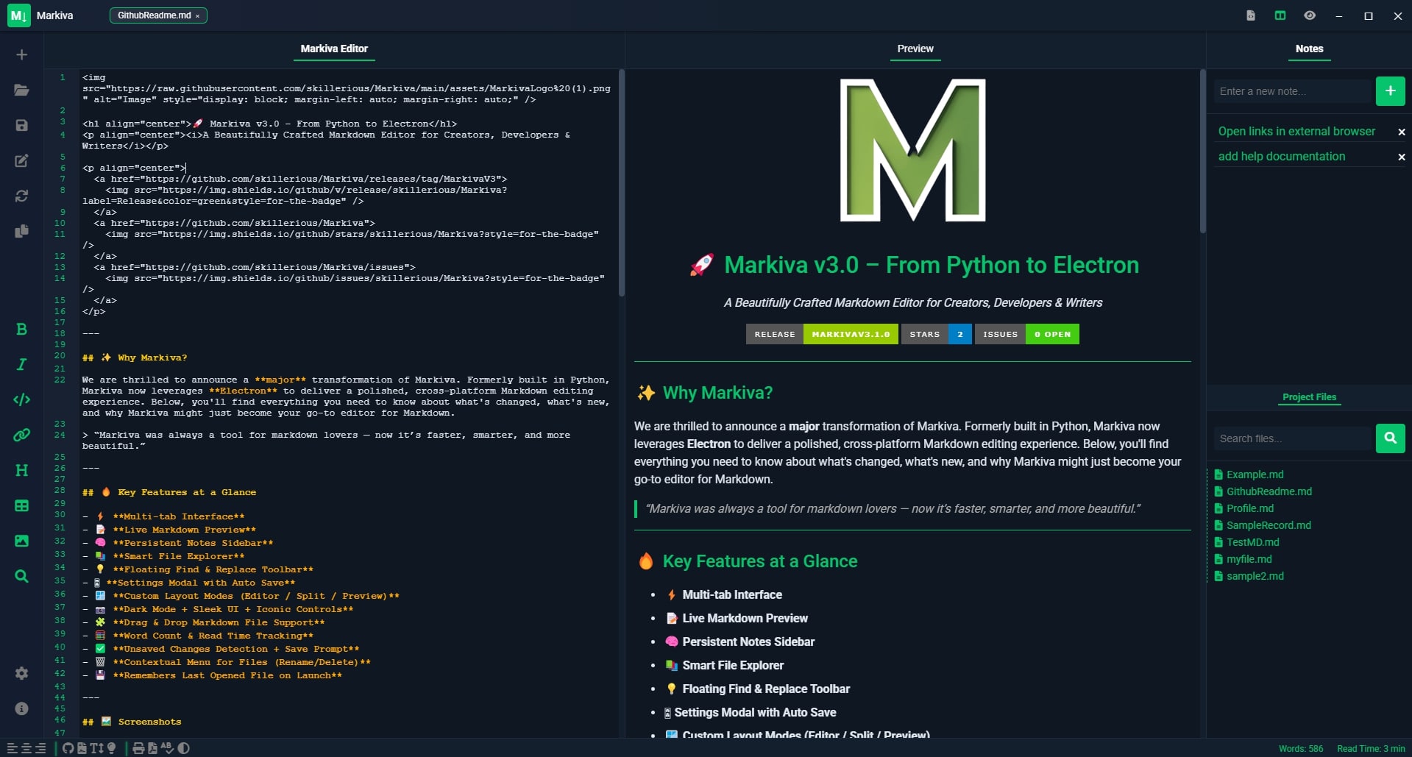This screenshot has width=1412, height=757.
Task: Click the Markiva logo image in preview
Action: coord(912,150)
